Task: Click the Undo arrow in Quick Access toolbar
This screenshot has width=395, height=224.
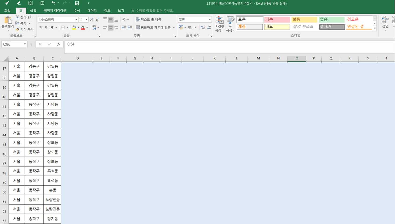Action: tap(53, 3)
